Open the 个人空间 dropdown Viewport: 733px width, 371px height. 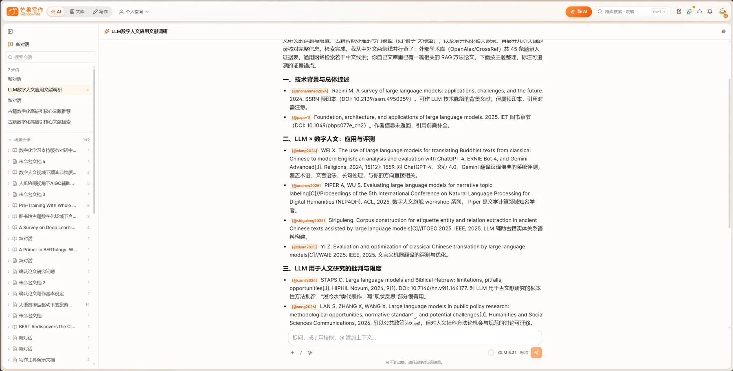pyautogui.click(x=134, y=12)
